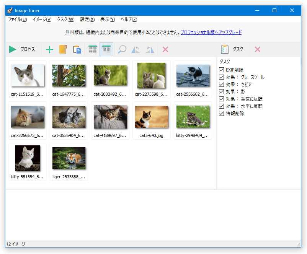Image resolution: width=307 pixels, height=254 pixels.
Task: Toggle the 効果：グレースケール checkbox
Action: click(221, 77)
